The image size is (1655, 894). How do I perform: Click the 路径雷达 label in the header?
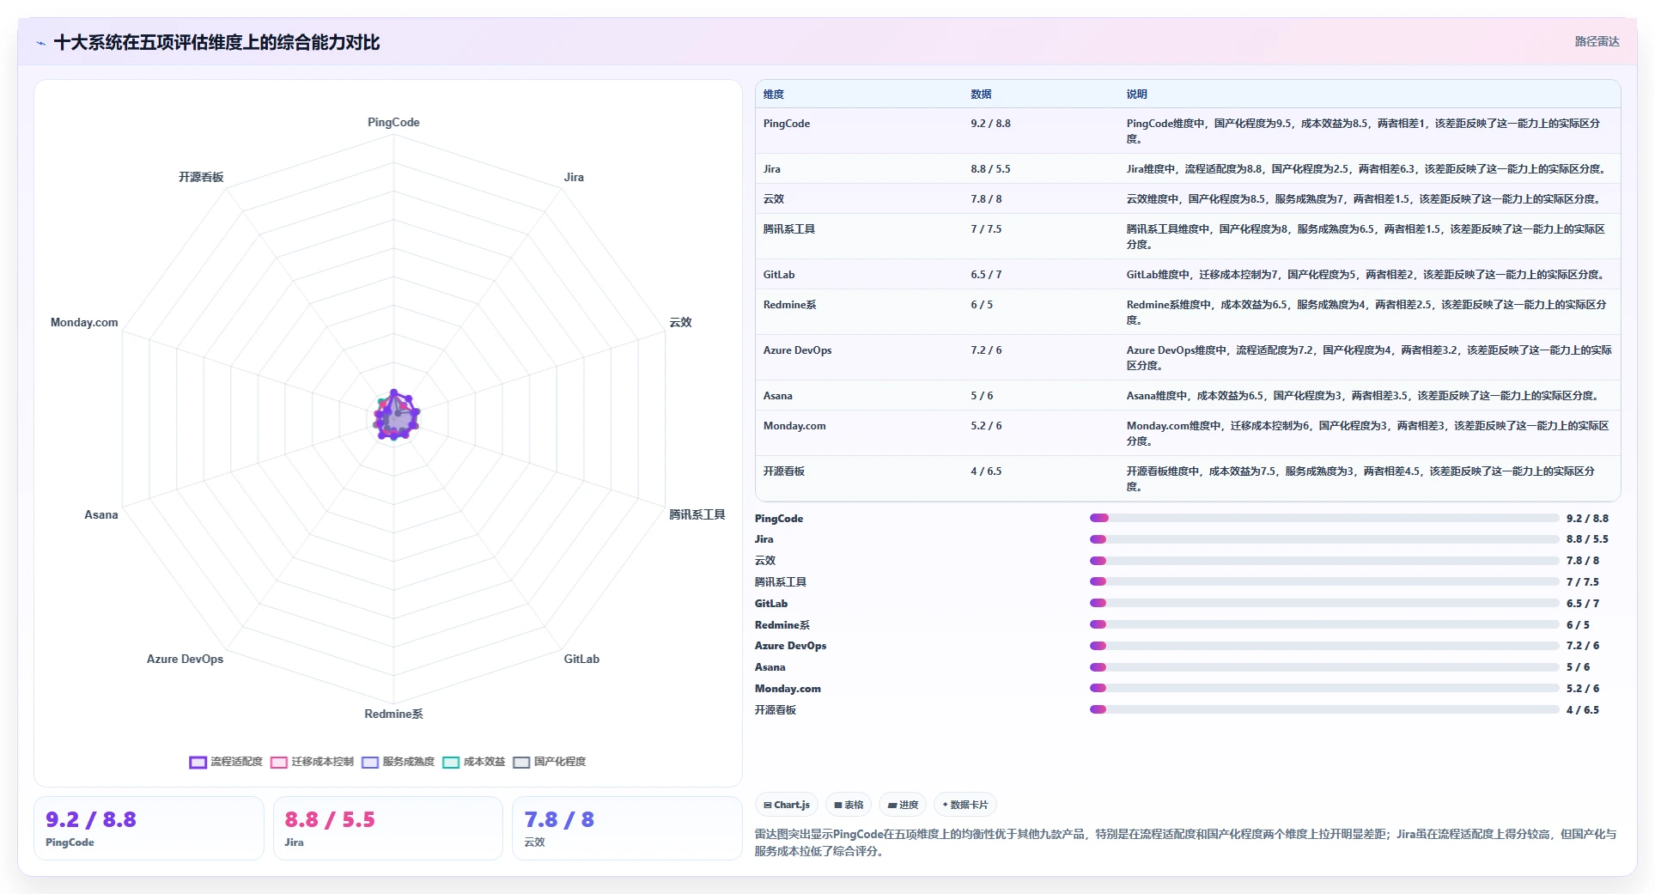point(1597,41)
